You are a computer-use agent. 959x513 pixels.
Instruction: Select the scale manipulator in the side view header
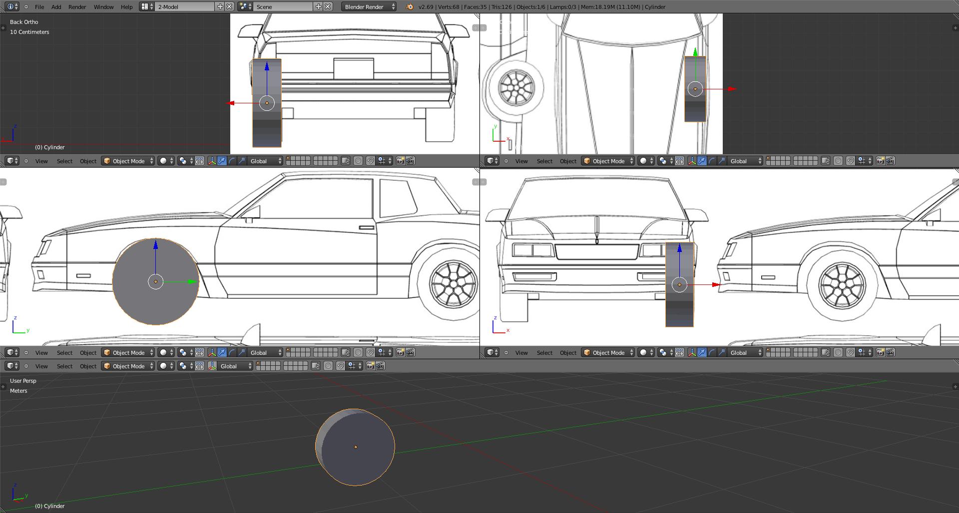point(242,353)
